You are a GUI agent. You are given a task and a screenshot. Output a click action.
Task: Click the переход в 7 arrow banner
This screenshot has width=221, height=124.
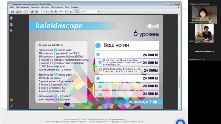pos(143,102)
